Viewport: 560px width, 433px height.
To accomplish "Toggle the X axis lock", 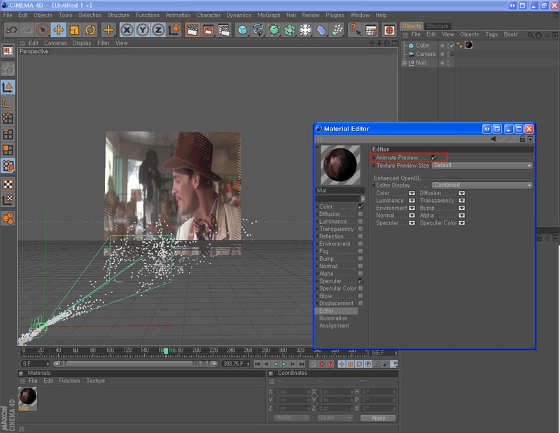I will pyautogui.click(x=127, y=30).
